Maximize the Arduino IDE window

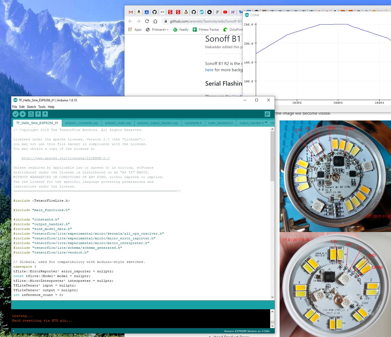tap(257, 100)
